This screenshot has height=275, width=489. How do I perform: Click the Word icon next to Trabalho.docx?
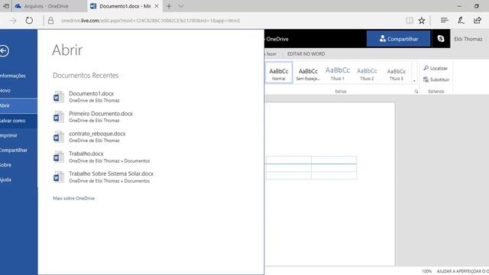click(x=58, y=157)
